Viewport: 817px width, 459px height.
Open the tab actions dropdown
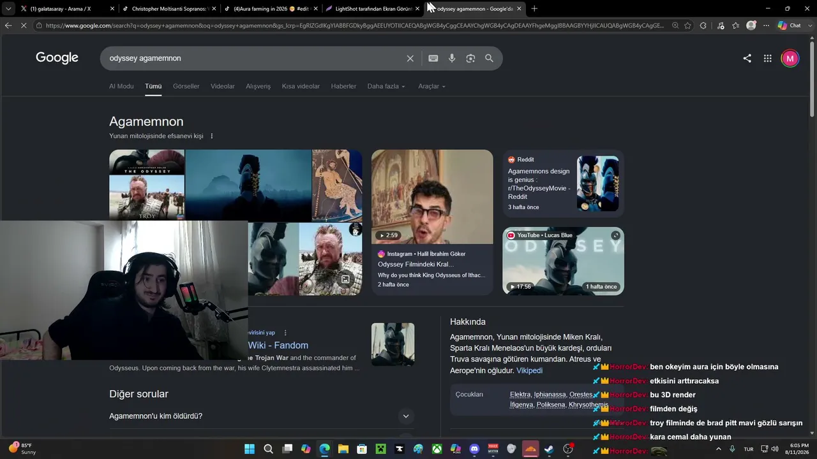(x=8, y=8)
